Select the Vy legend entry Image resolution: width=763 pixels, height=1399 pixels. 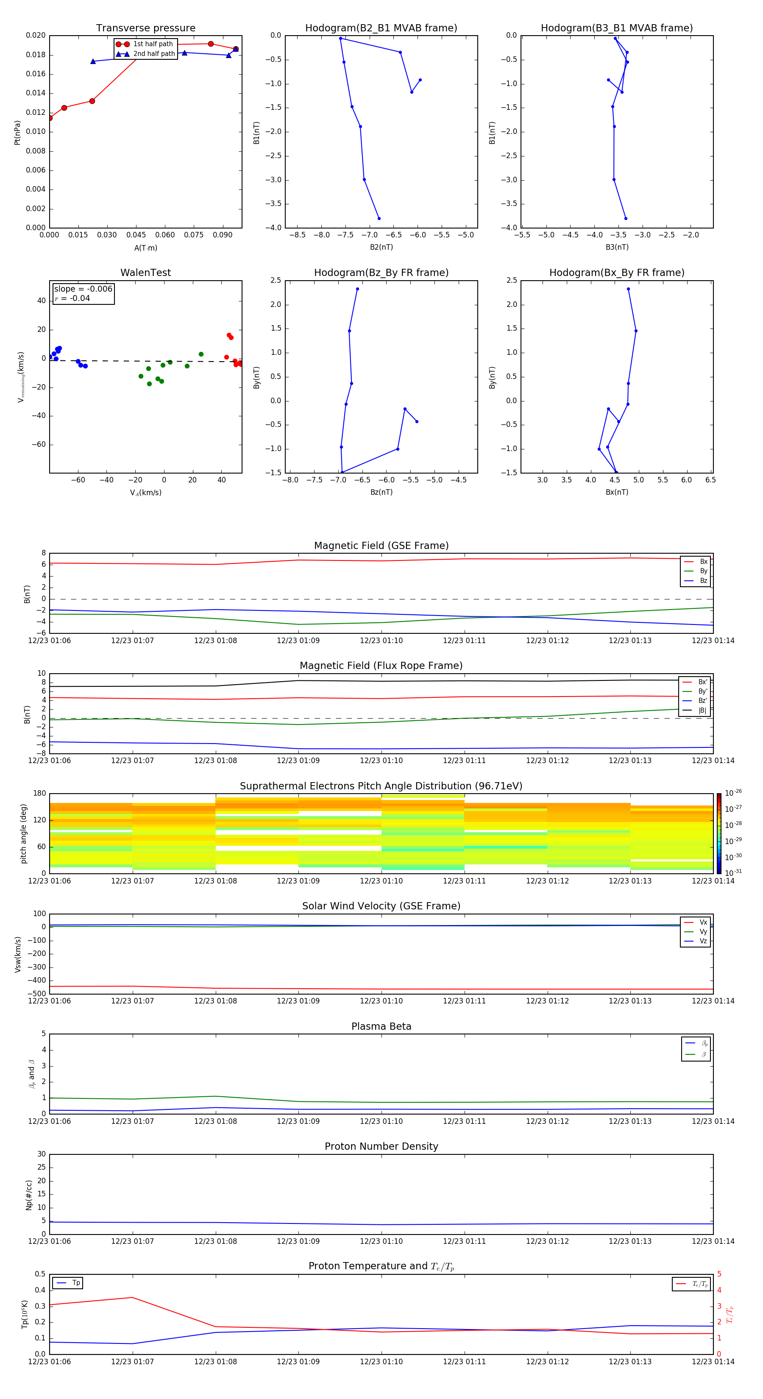point(696,932)
